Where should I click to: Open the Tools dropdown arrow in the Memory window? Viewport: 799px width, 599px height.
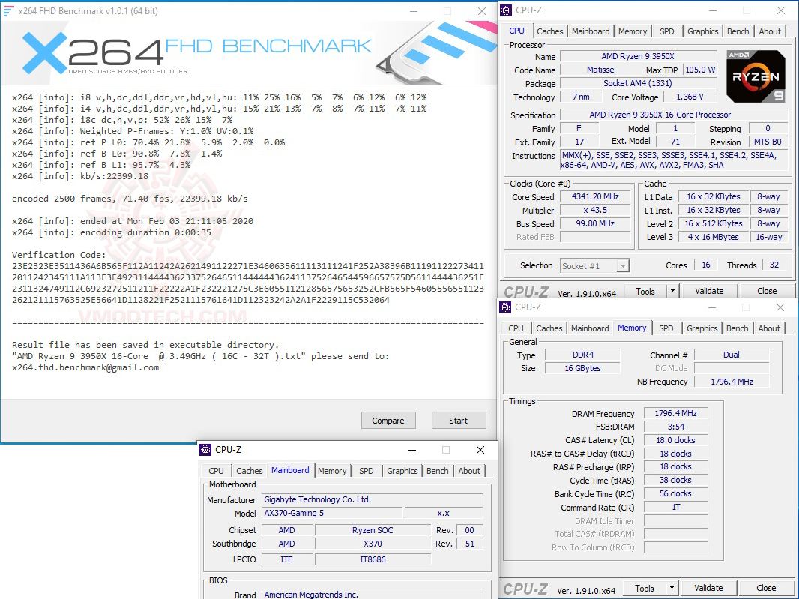tap(672, 588)
